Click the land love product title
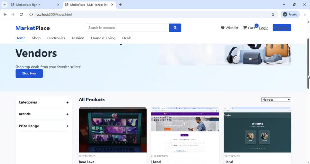The width and height of the screenshot is (310, 164). [86, 162]
